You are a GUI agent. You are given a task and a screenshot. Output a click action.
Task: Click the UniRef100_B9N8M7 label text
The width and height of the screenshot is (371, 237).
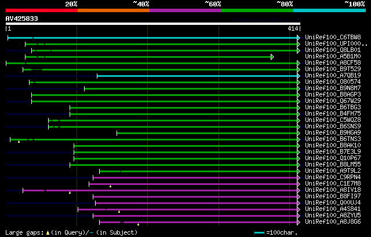[x=333, y=88]
